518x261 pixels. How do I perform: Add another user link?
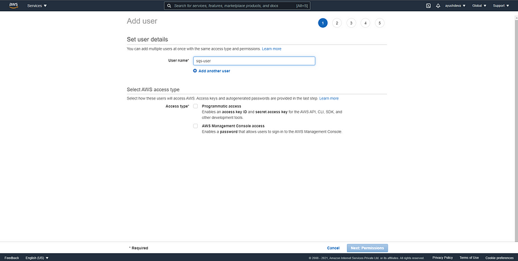(214, 70)
